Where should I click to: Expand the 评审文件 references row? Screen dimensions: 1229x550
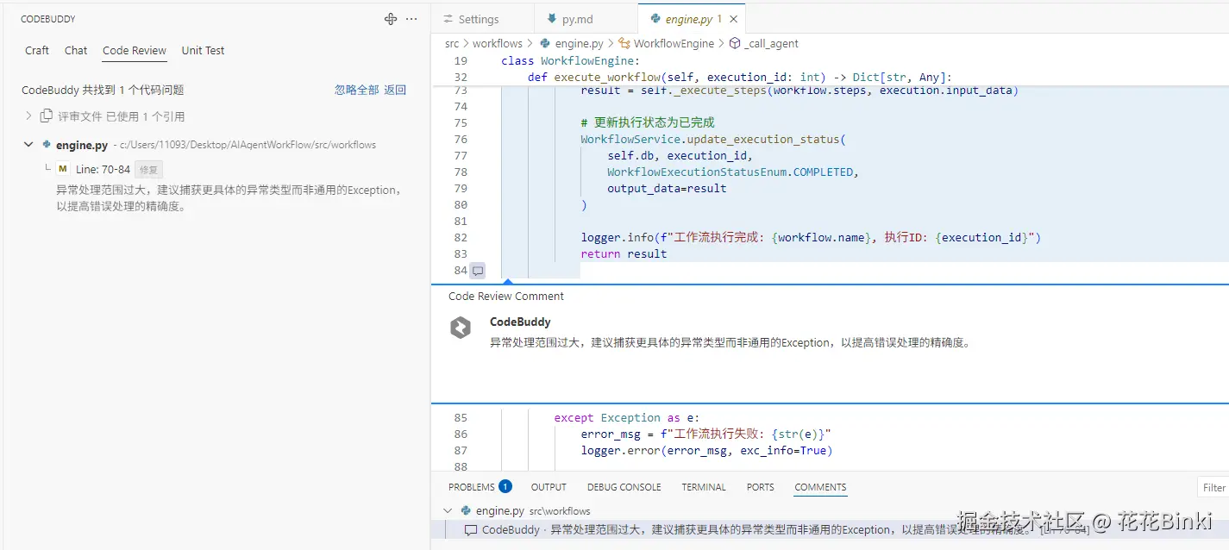(28, 116)
